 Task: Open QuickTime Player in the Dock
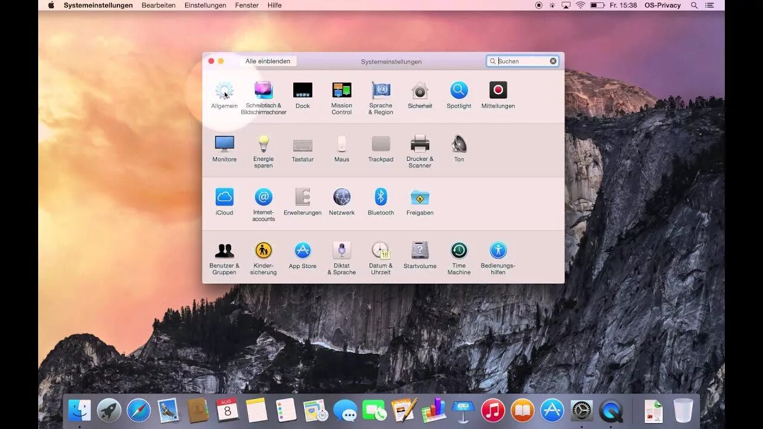pyautogui.click(x=611, y=410)
